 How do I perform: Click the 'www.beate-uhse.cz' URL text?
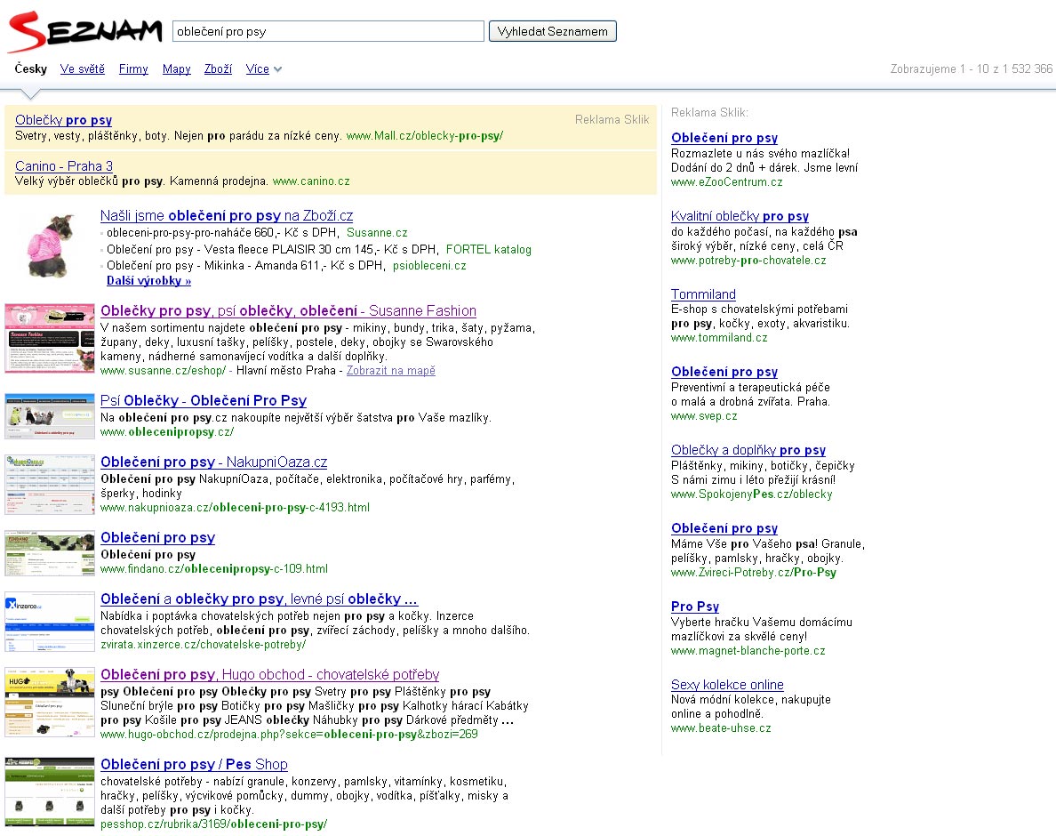click(721, 728)
